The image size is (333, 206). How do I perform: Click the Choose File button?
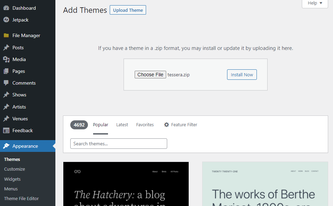pos(150,75)
